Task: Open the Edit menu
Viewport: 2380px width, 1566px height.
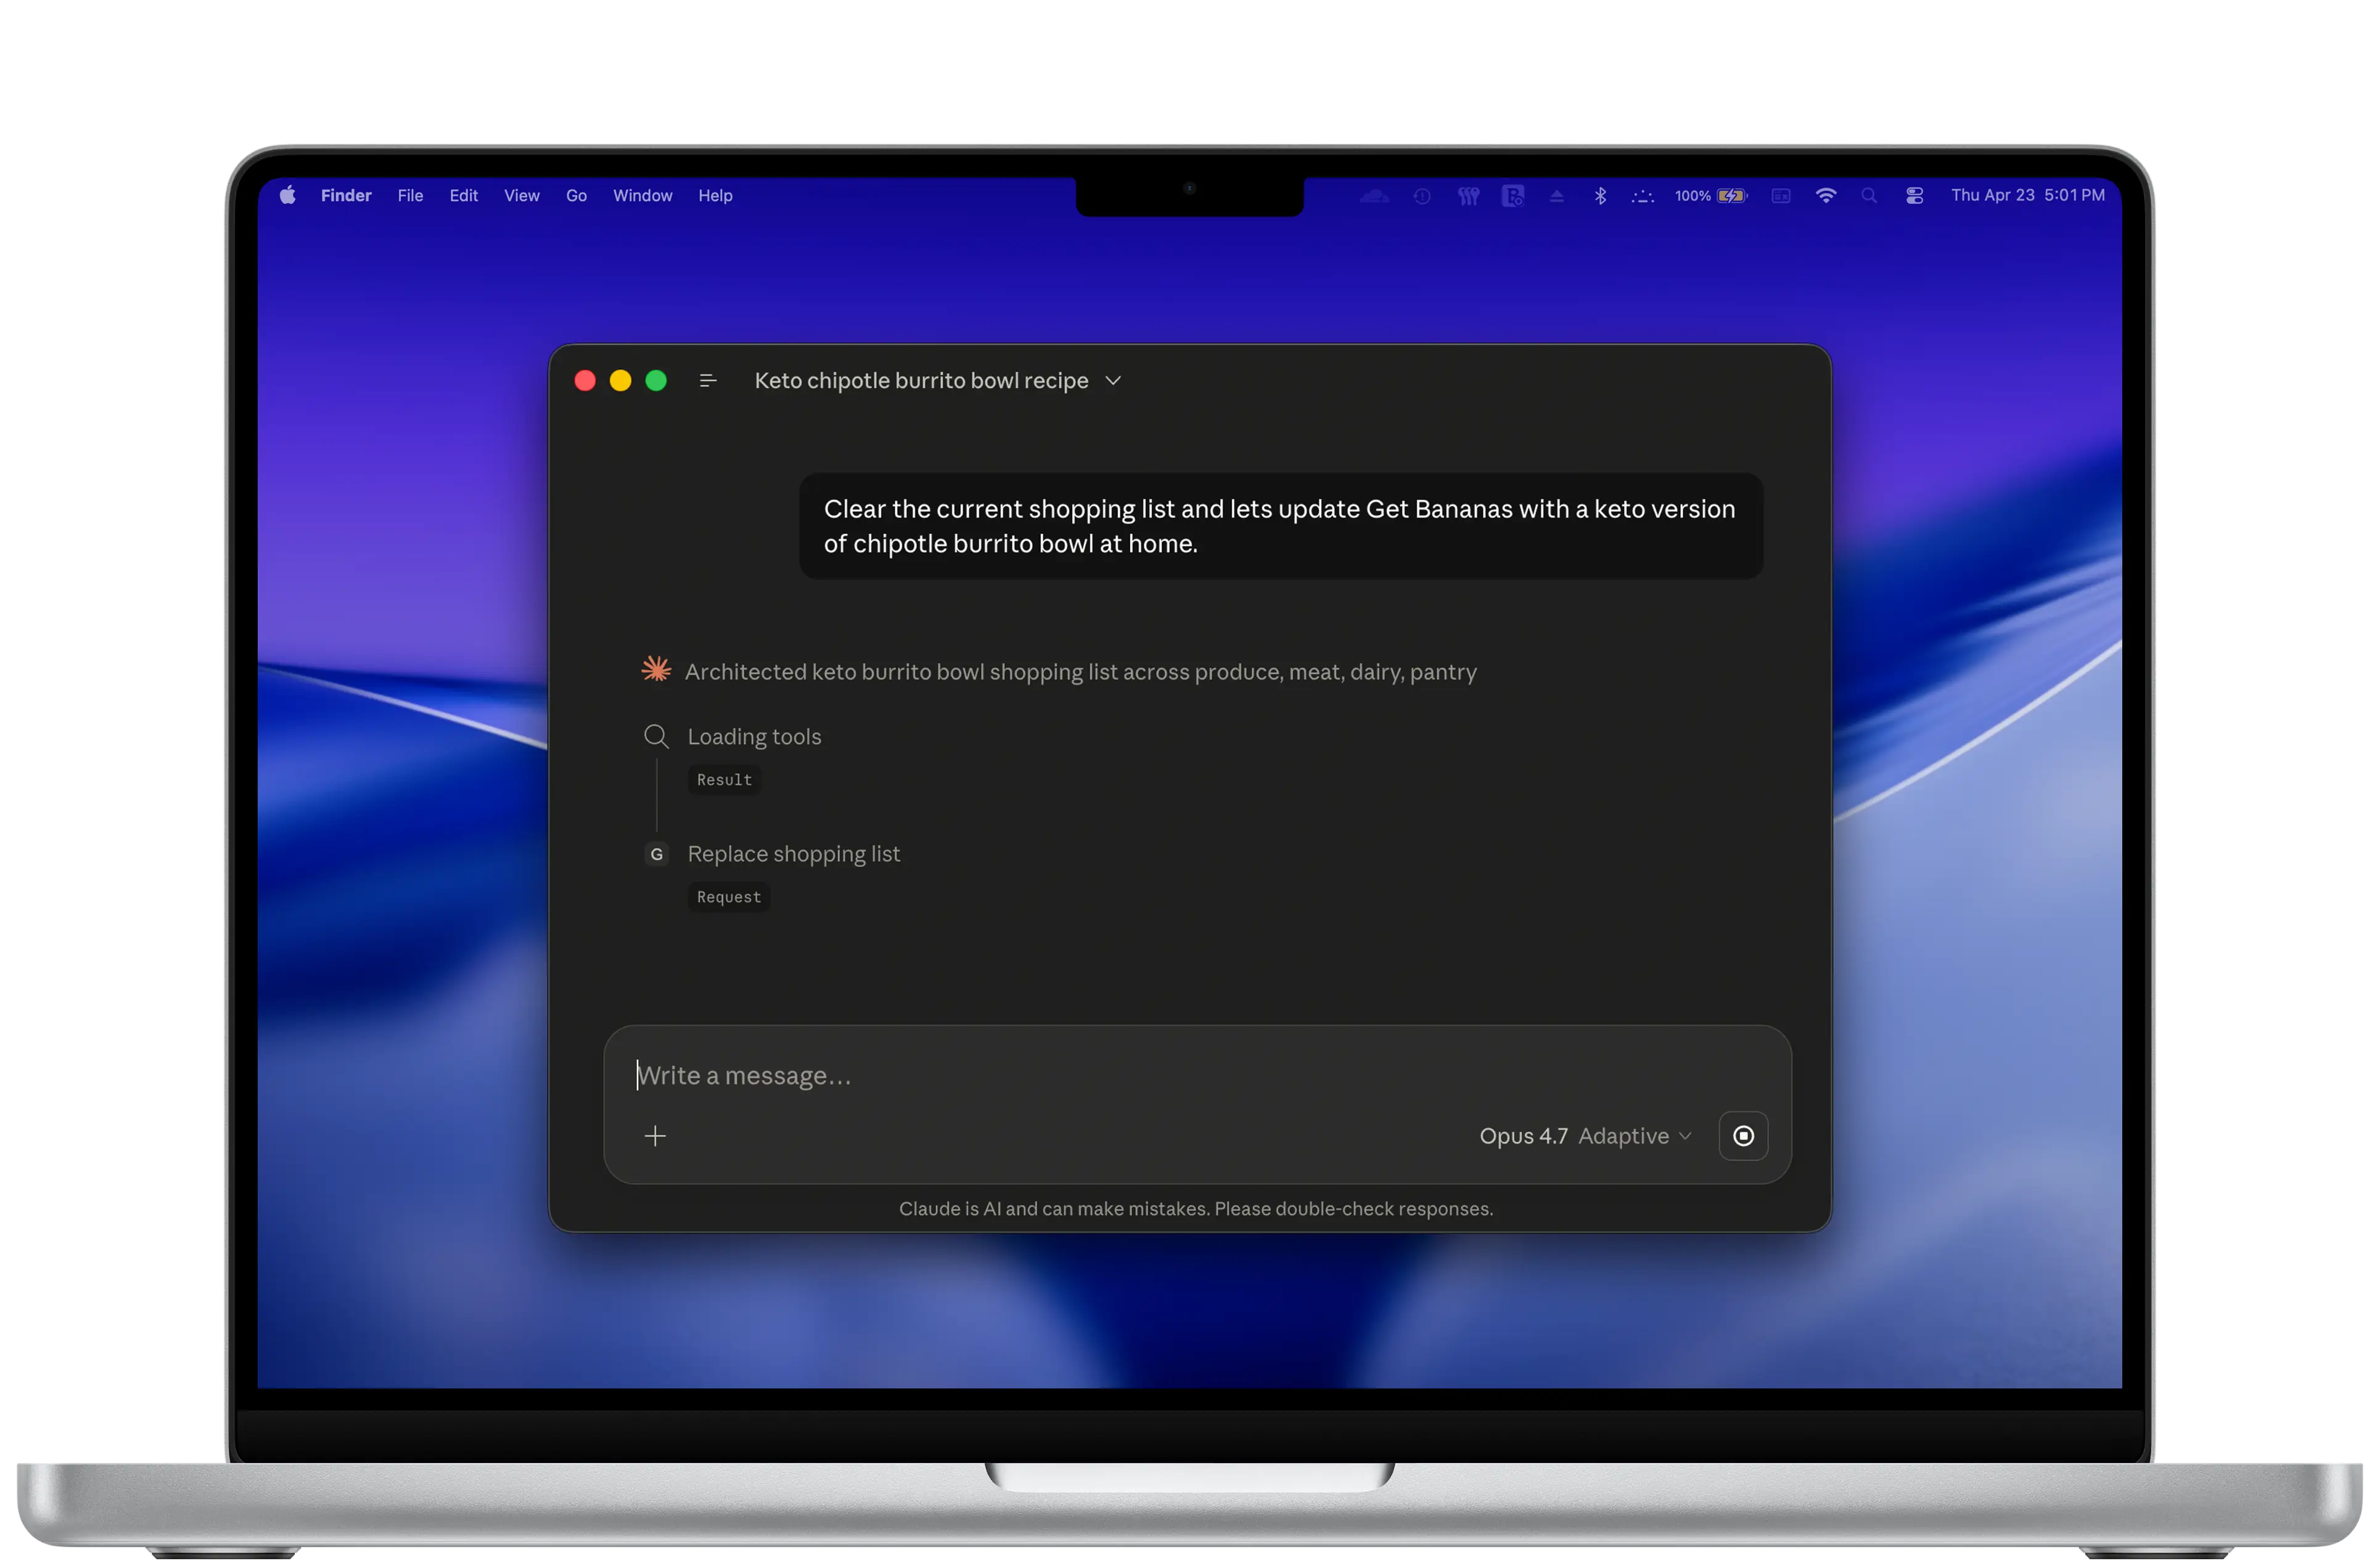Action: (x=463, y=195)
